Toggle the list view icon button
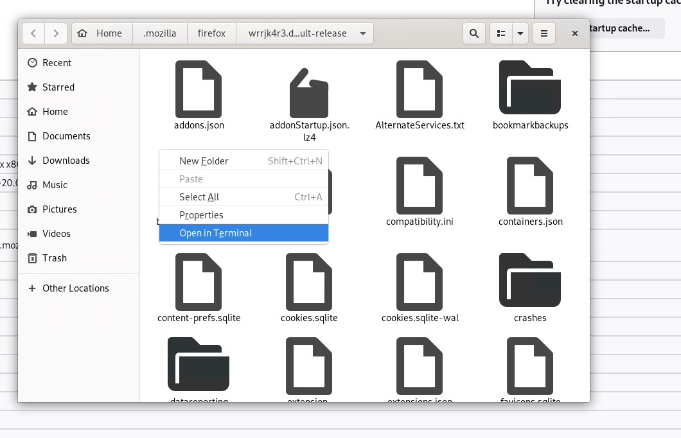Viewport: 681px width, 438px height. pos(501,33)
